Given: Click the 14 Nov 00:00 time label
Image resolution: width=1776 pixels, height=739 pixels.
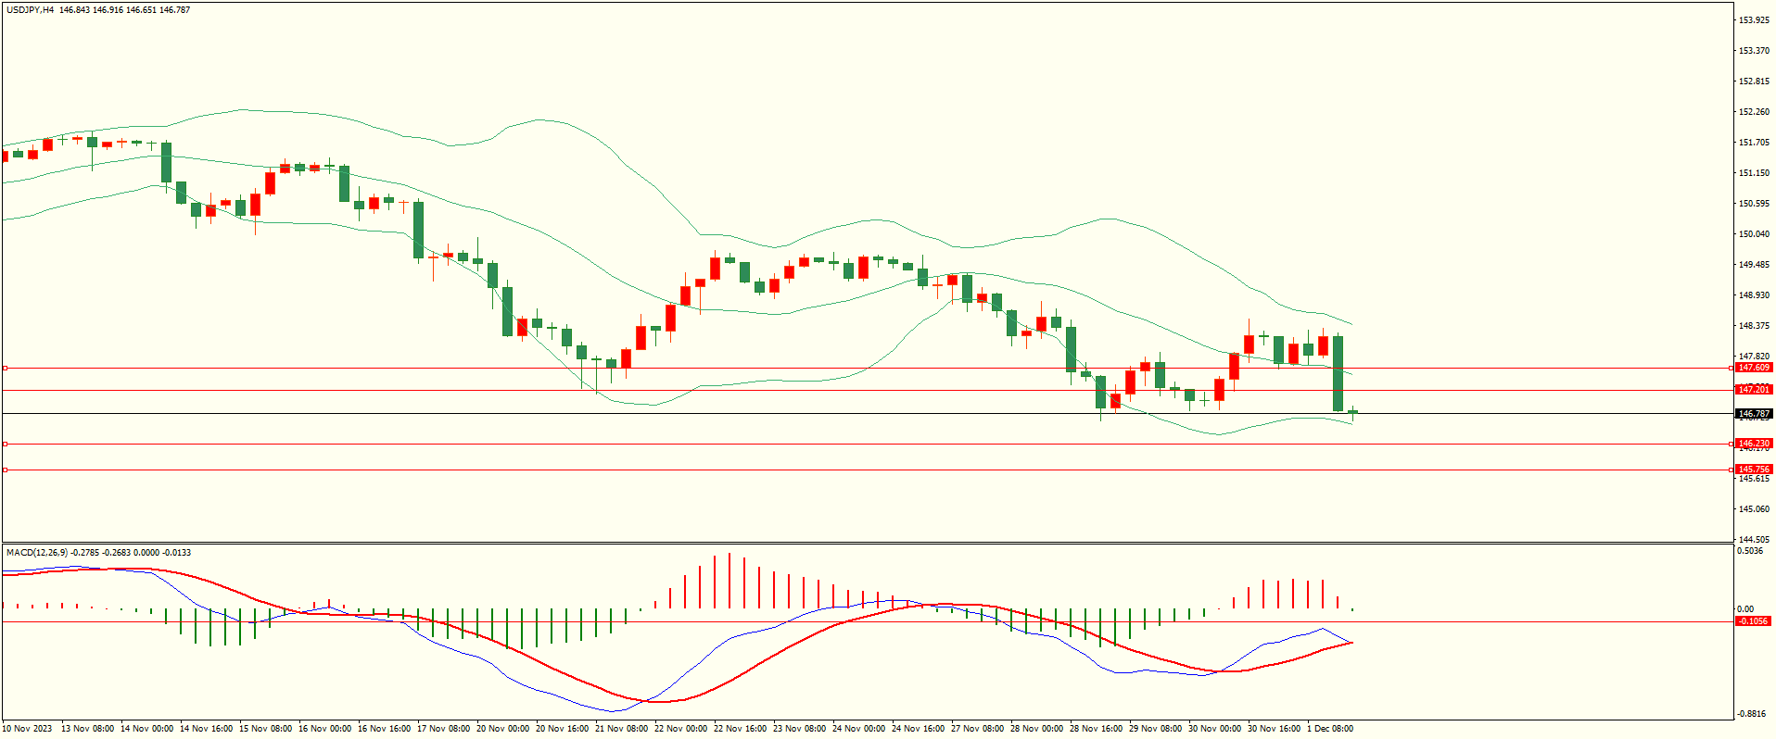Looking at the screenshot, I should [146, 729].
